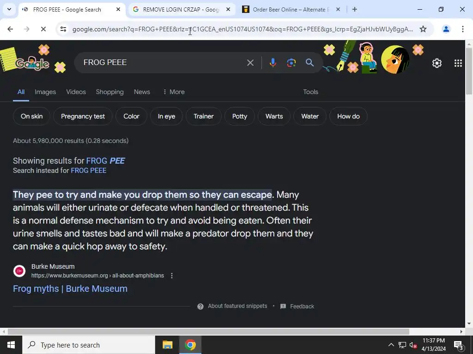Close the FROG PEEE tab
This screenshot has width=473, height=354.
pyautogui.click(x=118, y=9)
